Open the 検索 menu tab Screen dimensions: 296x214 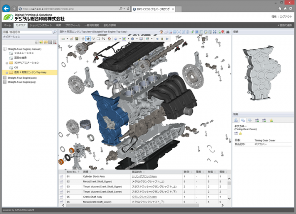[59, 25]
